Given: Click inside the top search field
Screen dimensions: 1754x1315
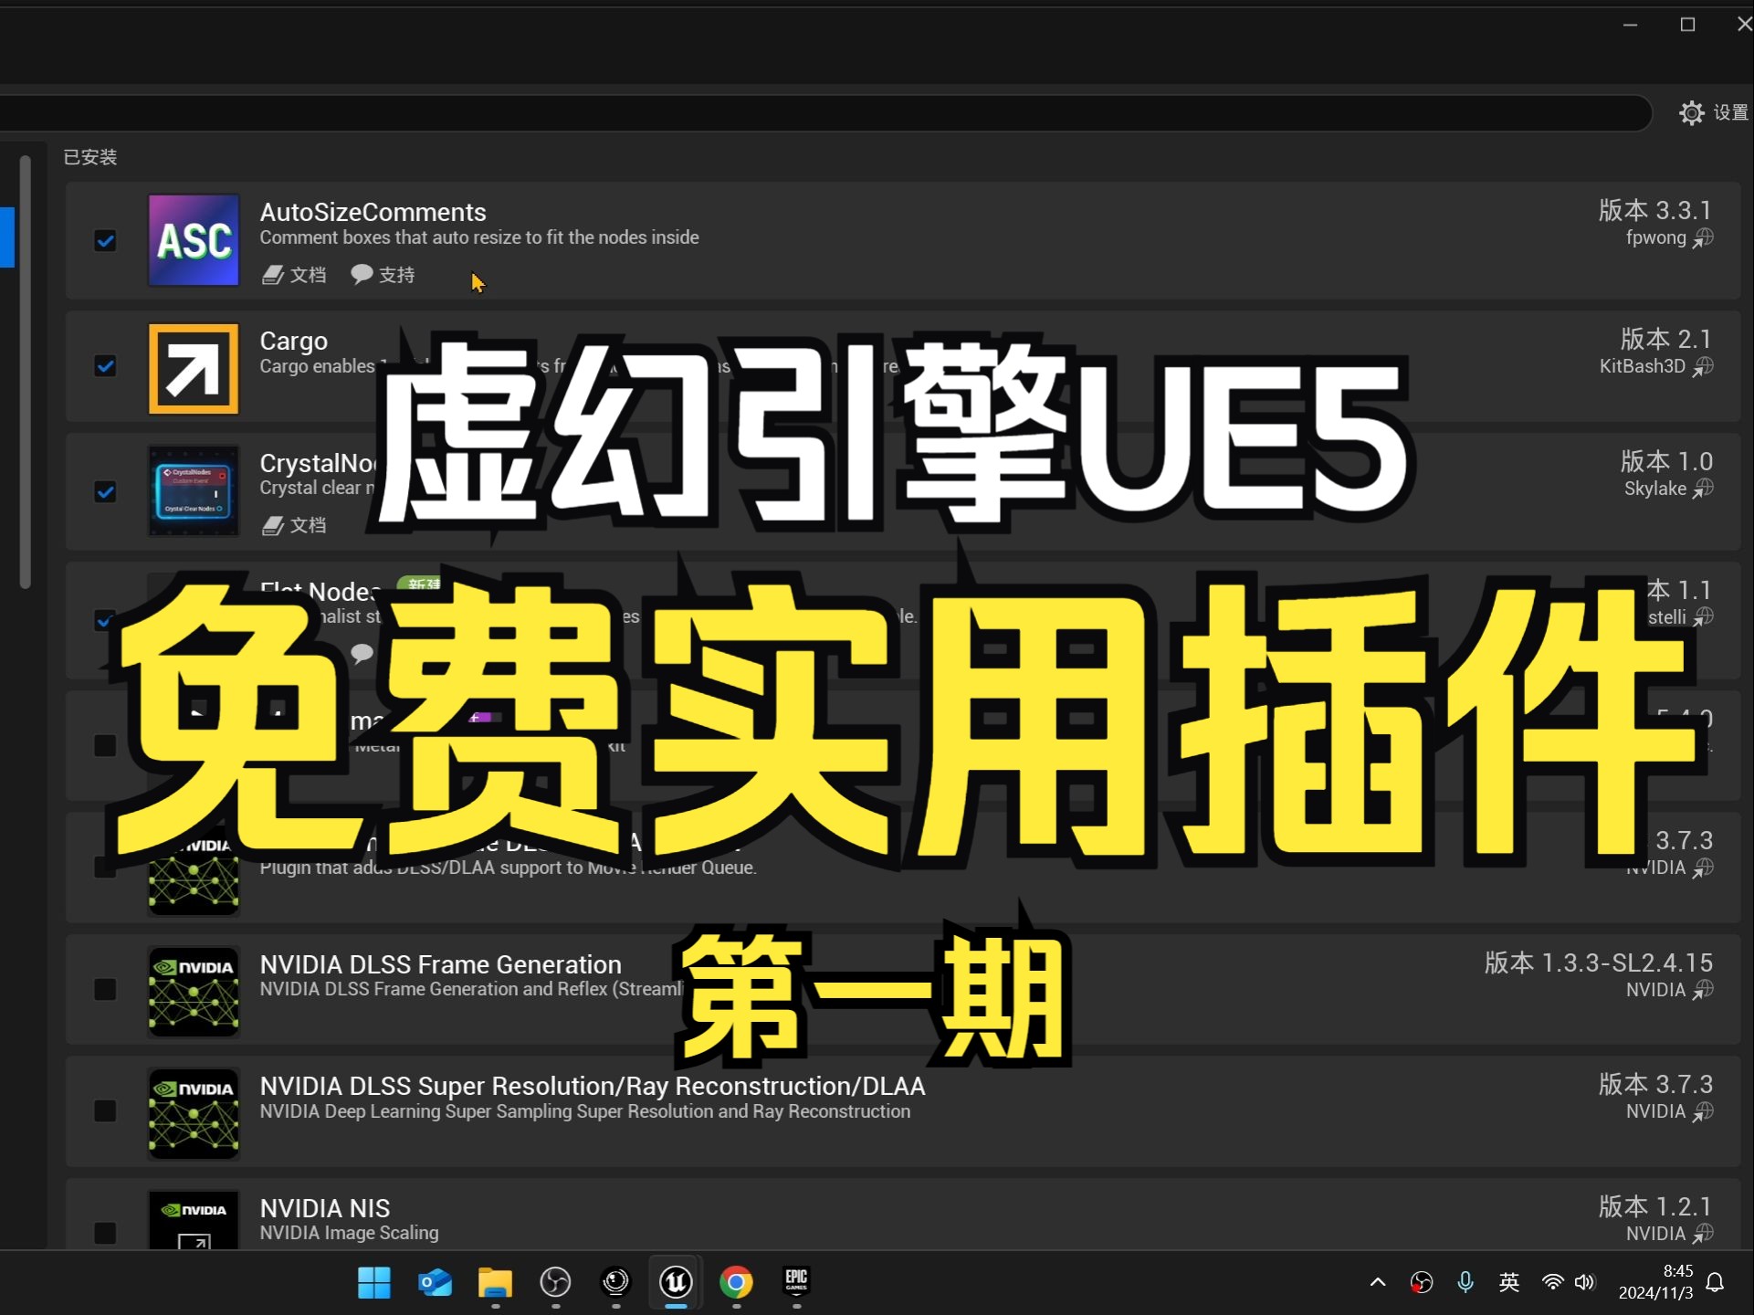Looking at the screenshot, I should tap(822, 112).
